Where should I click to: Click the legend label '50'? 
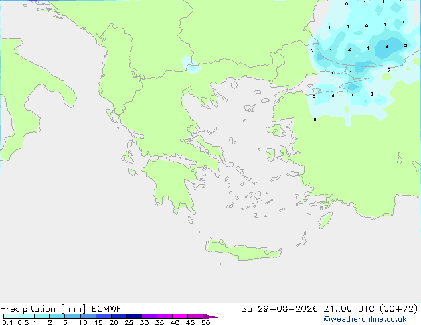pyautogui.click(x=205, y=322)
